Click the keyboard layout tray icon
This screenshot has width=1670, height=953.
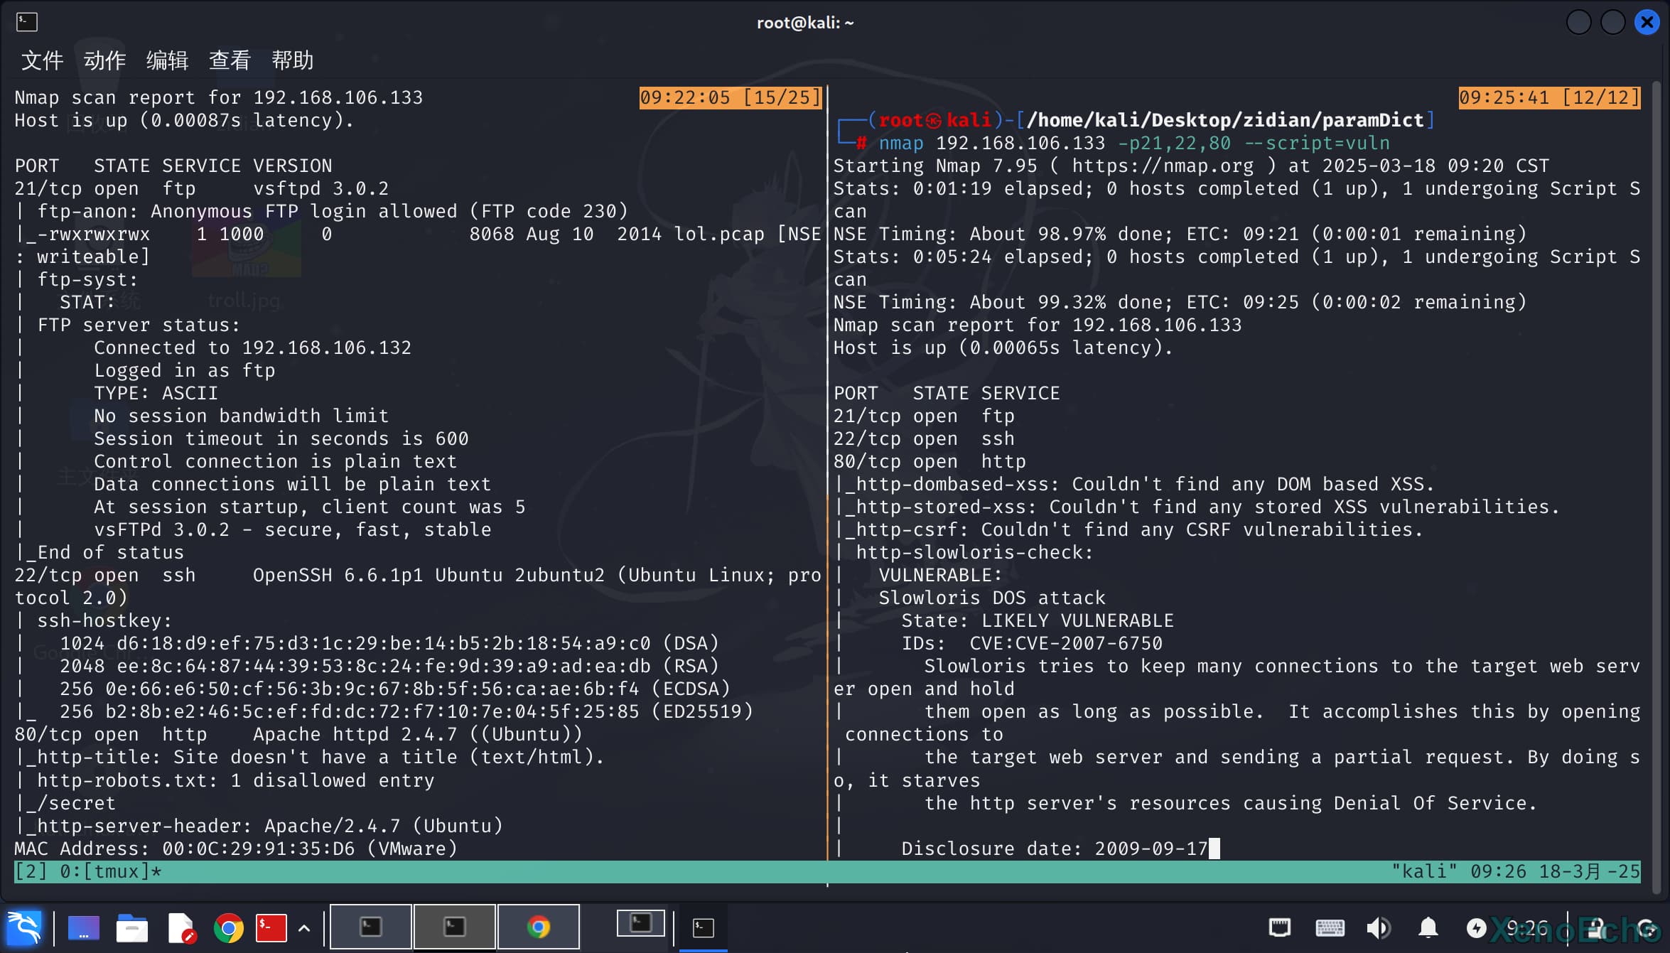tap(1330, 927)
